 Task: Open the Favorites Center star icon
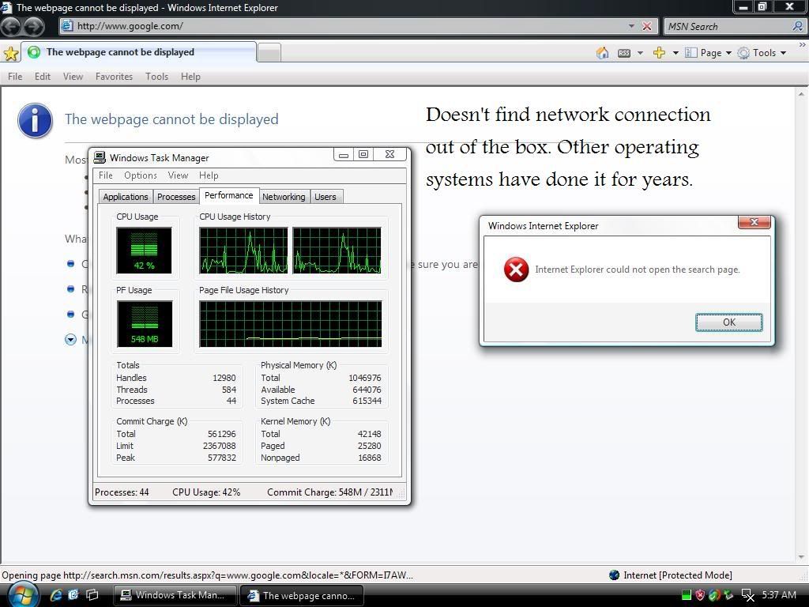point(11,53)
